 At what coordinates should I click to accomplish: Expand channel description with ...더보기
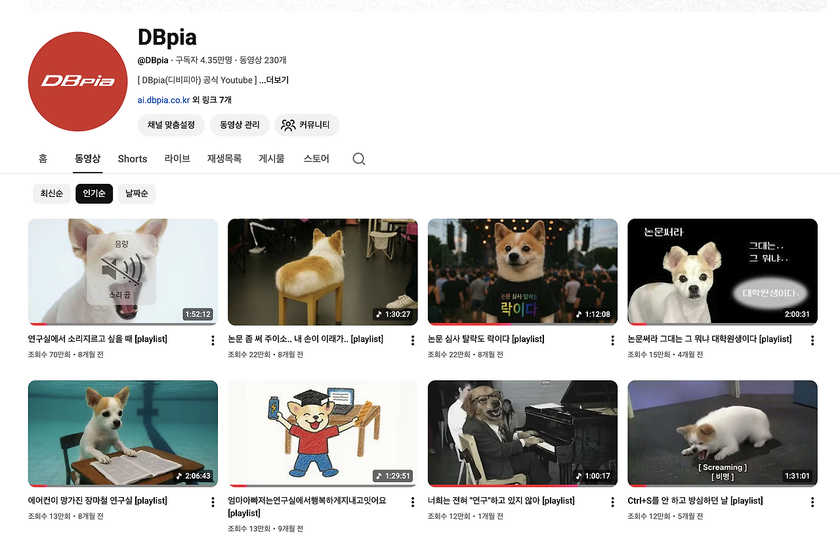click(274, 80)
